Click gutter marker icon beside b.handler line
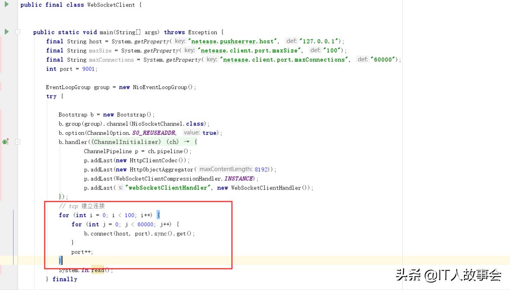Screen dimensions: 510x290 [x=5, y=142]
